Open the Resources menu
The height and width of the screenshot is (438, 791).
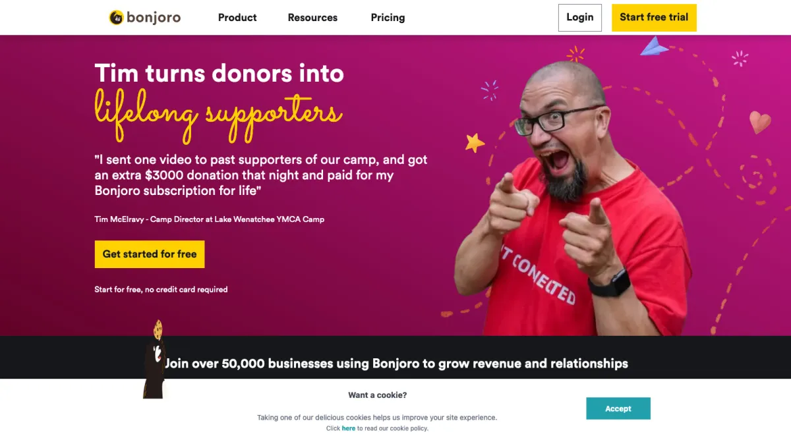312,18
